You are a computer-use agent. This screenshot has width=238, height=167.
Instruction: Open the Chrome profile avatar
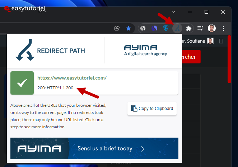(212, 28)
